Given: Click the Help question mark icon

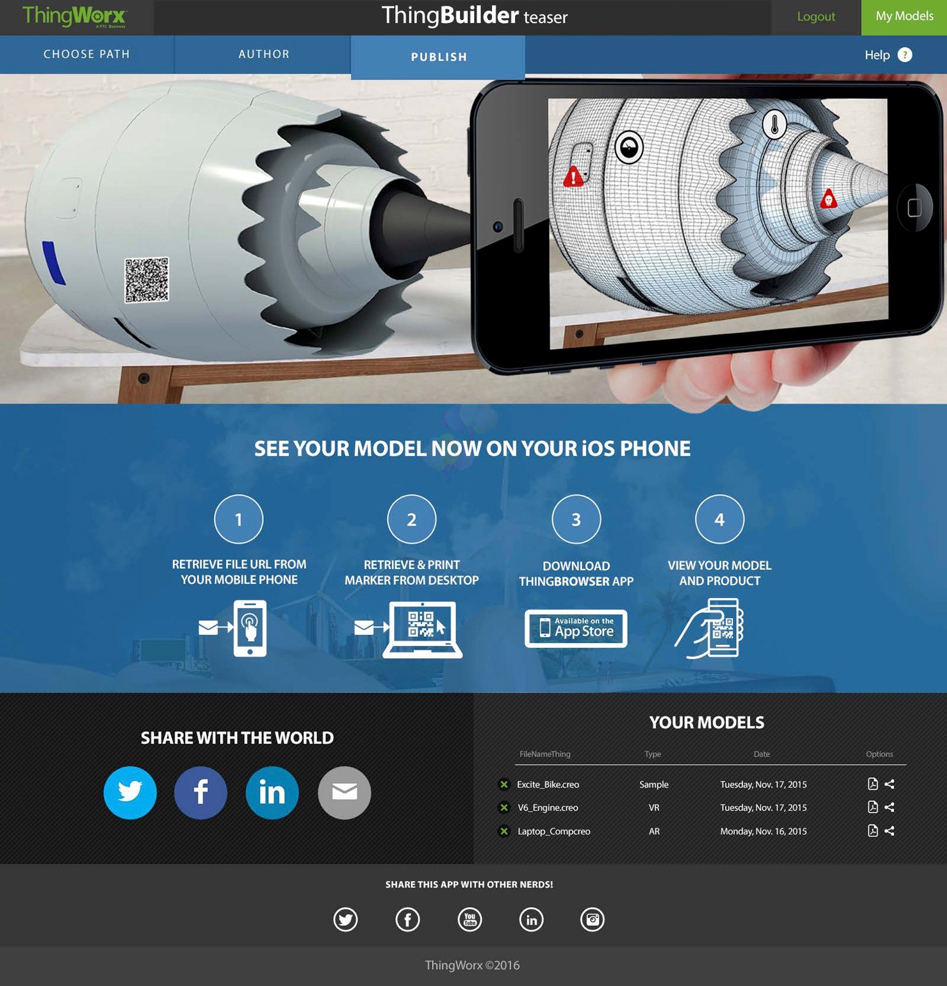Looking at the screenshot, I should click(x=905, y=55).
